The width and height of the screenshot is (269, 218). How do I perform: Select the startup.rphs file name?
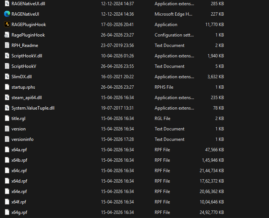pos(23,87)
